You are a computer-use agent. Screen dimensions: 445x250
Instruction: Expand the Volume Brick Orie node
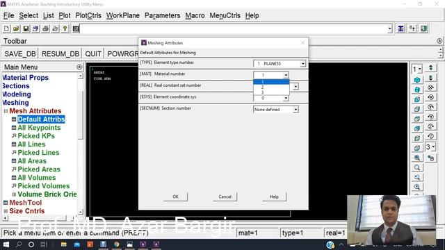pos(14,194)
